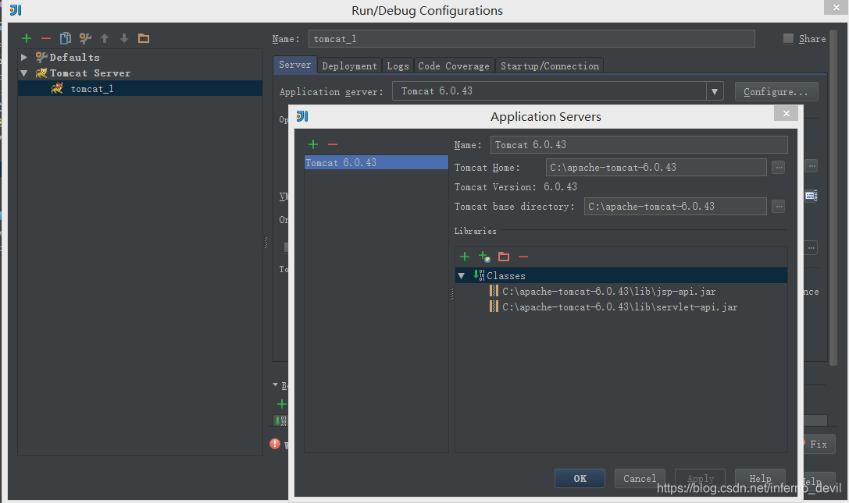
Task: Move configuration down arrow icon
Action: (x=124, y=38)
